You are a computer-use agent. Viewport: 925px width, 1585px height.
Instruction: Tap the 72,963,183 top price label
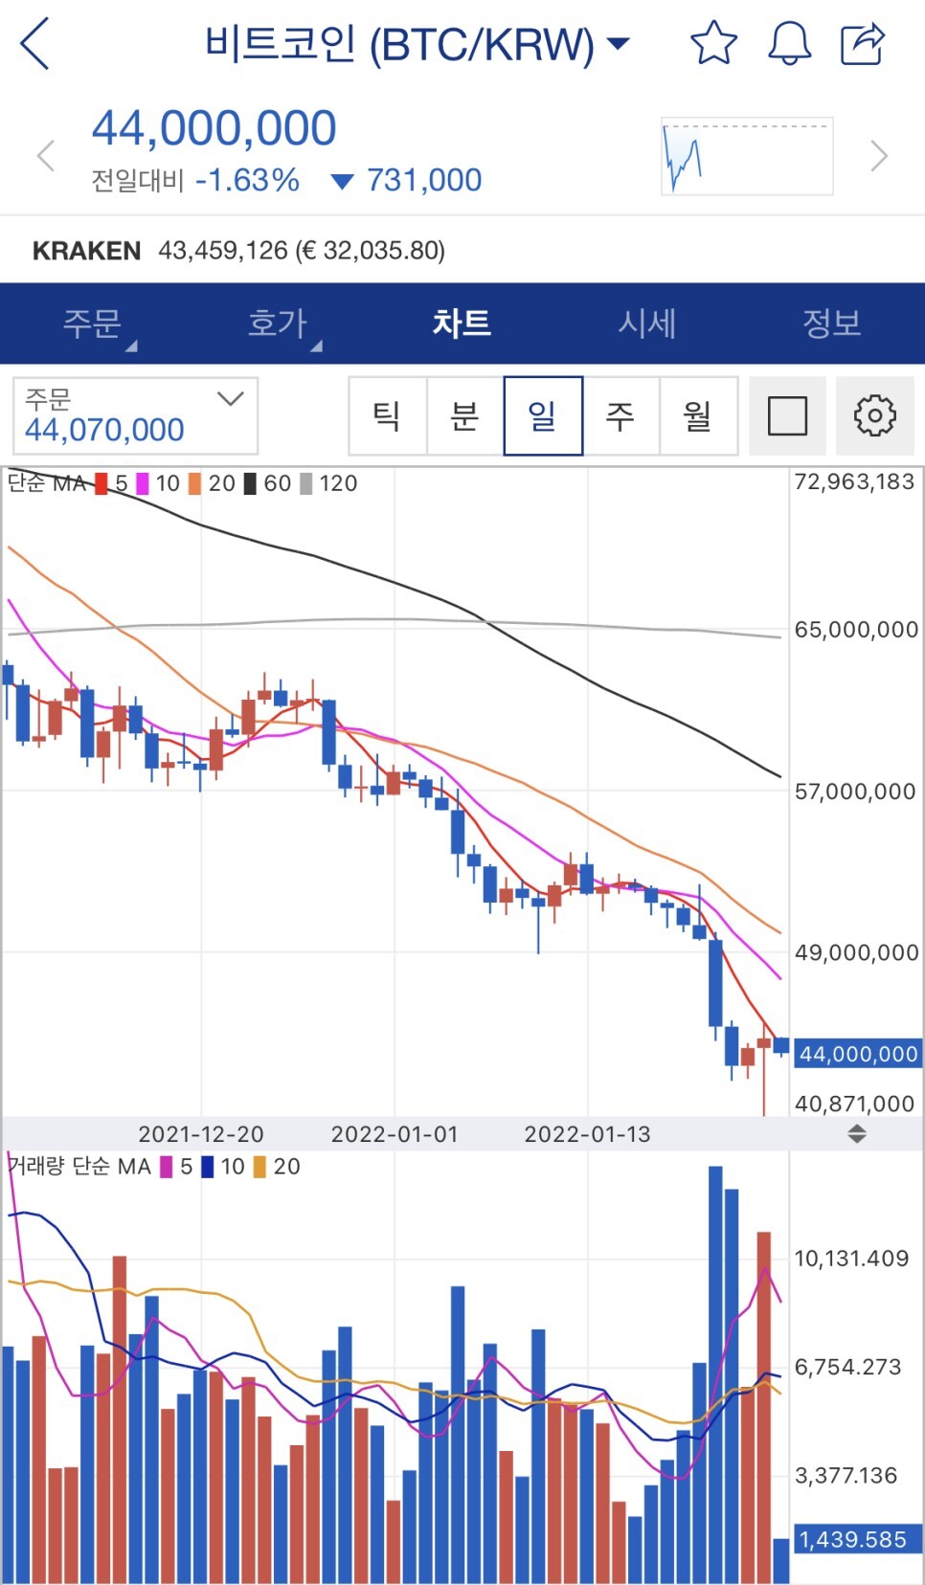click(854, 481)
